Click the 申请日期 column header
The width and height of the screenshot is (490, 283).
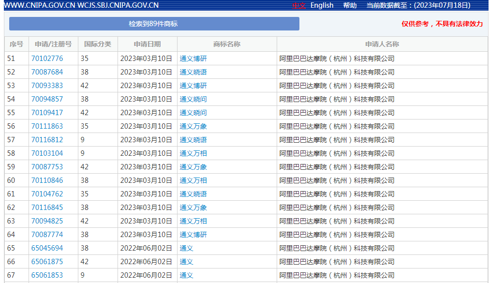(147, 44)
